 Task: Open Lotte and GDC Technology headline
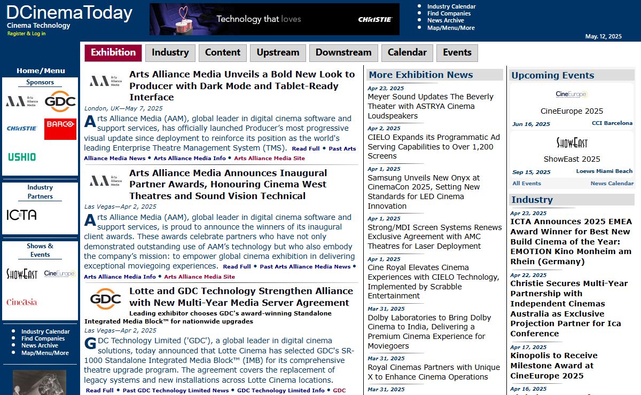pos(241,297)
